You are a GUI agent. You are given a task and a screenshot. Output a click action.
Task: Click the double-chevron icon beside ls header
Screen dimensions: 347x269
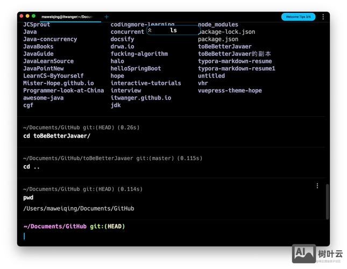point(150,30)
